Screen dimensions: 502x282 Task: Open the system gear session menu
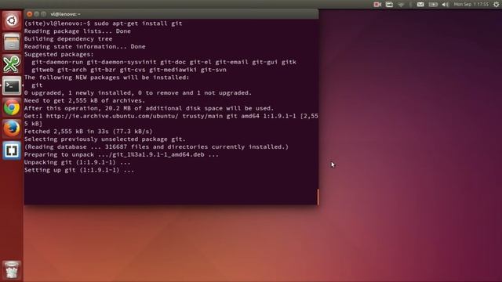click(497, 5)
